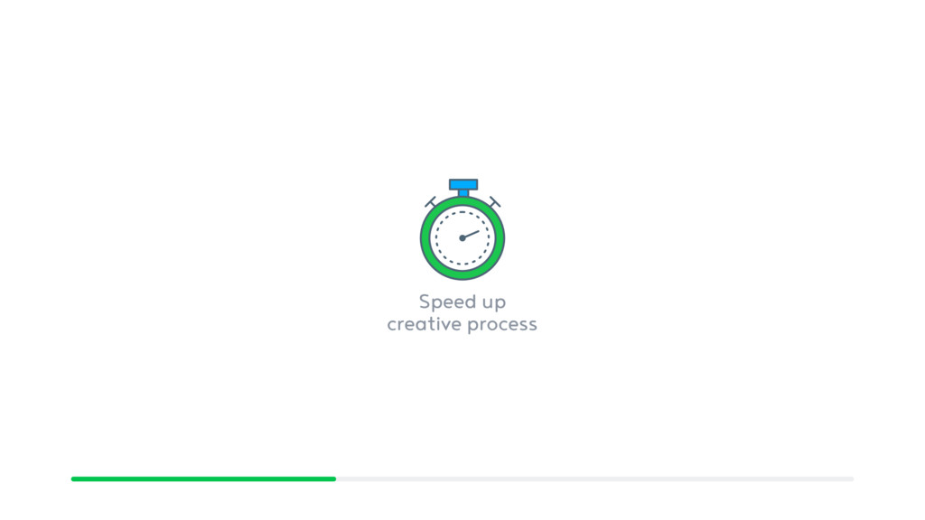Click the word "up" in the caption

pyautogui.click(x=494, y=304)
